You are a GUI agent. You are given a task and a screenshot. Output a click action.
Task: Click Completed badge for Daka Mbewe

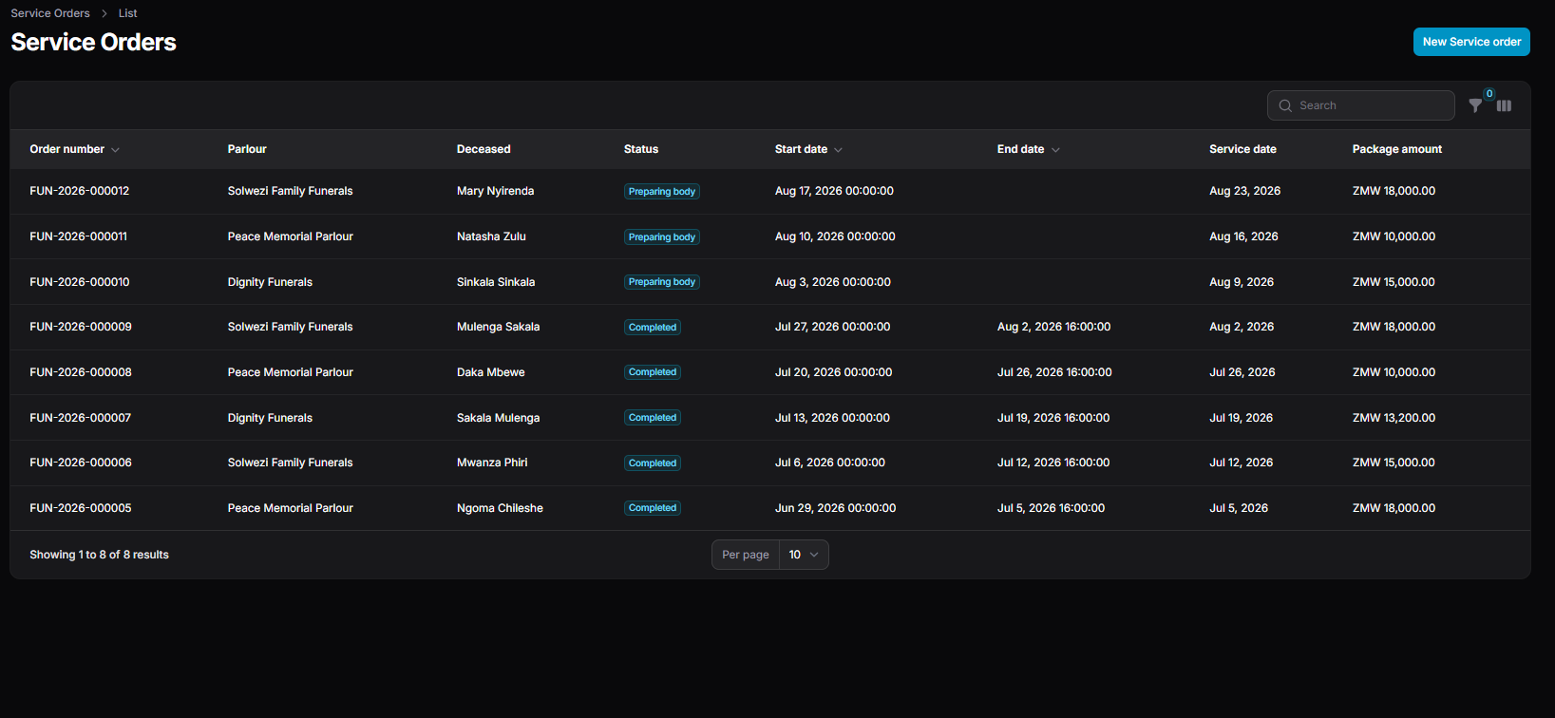[653, 372]
